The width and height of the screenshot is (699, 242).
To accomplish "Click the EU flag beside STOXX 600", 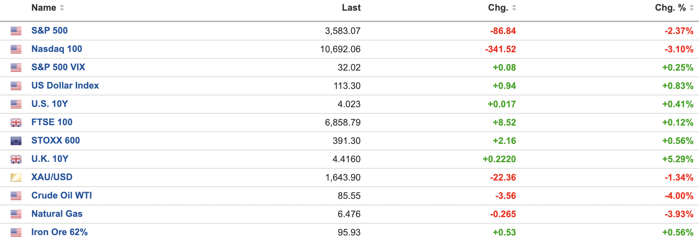I will click(x=16, y=141).
